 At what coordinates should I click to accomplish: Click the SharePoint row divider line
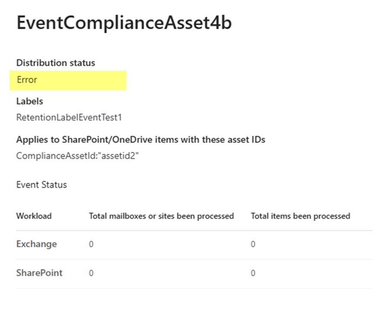pos(194,288)
